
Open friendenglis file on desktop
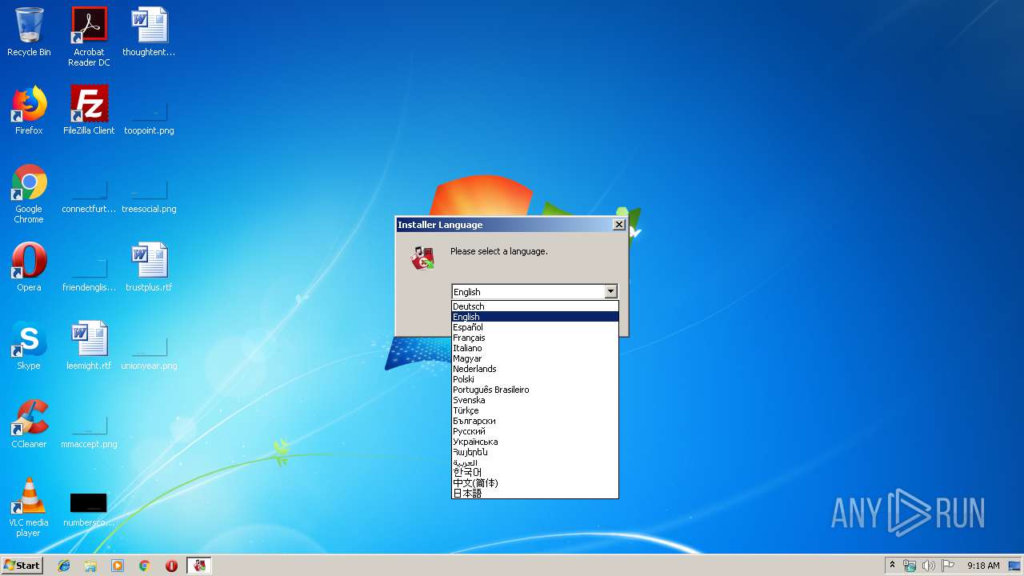click(x=89, y=274)
